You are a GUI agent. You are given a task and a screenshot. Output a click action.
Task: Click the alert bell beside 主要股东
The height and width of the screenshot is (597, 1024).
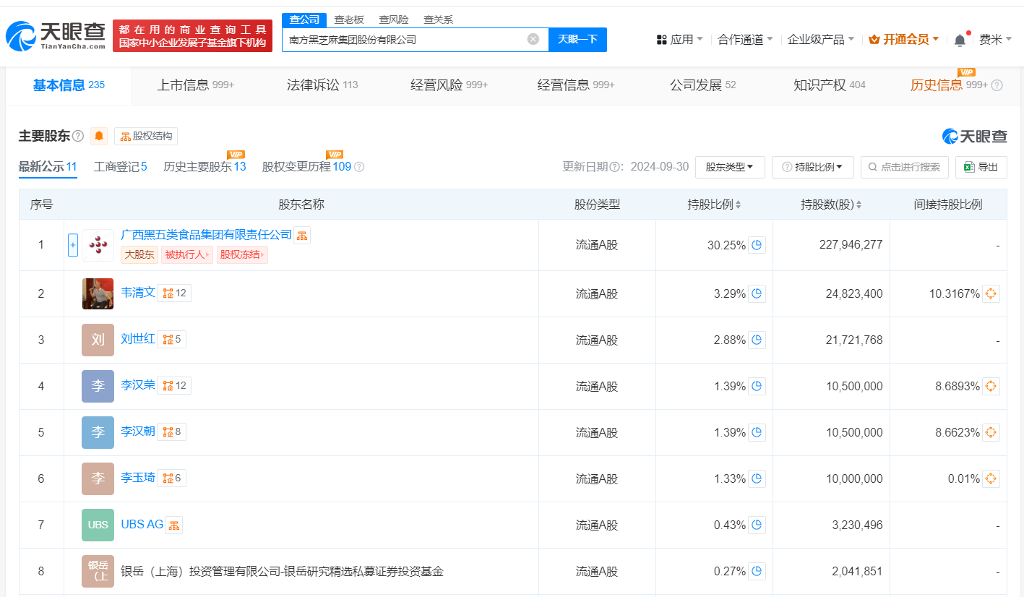(100, 136)
